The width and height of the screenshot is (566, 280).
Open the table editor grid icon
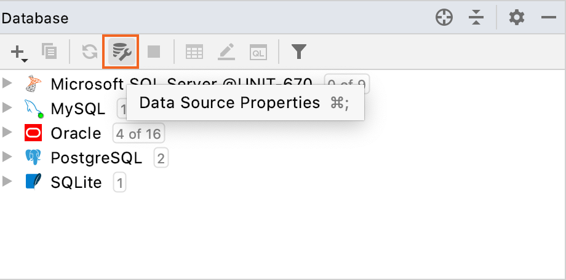[194, 52]
